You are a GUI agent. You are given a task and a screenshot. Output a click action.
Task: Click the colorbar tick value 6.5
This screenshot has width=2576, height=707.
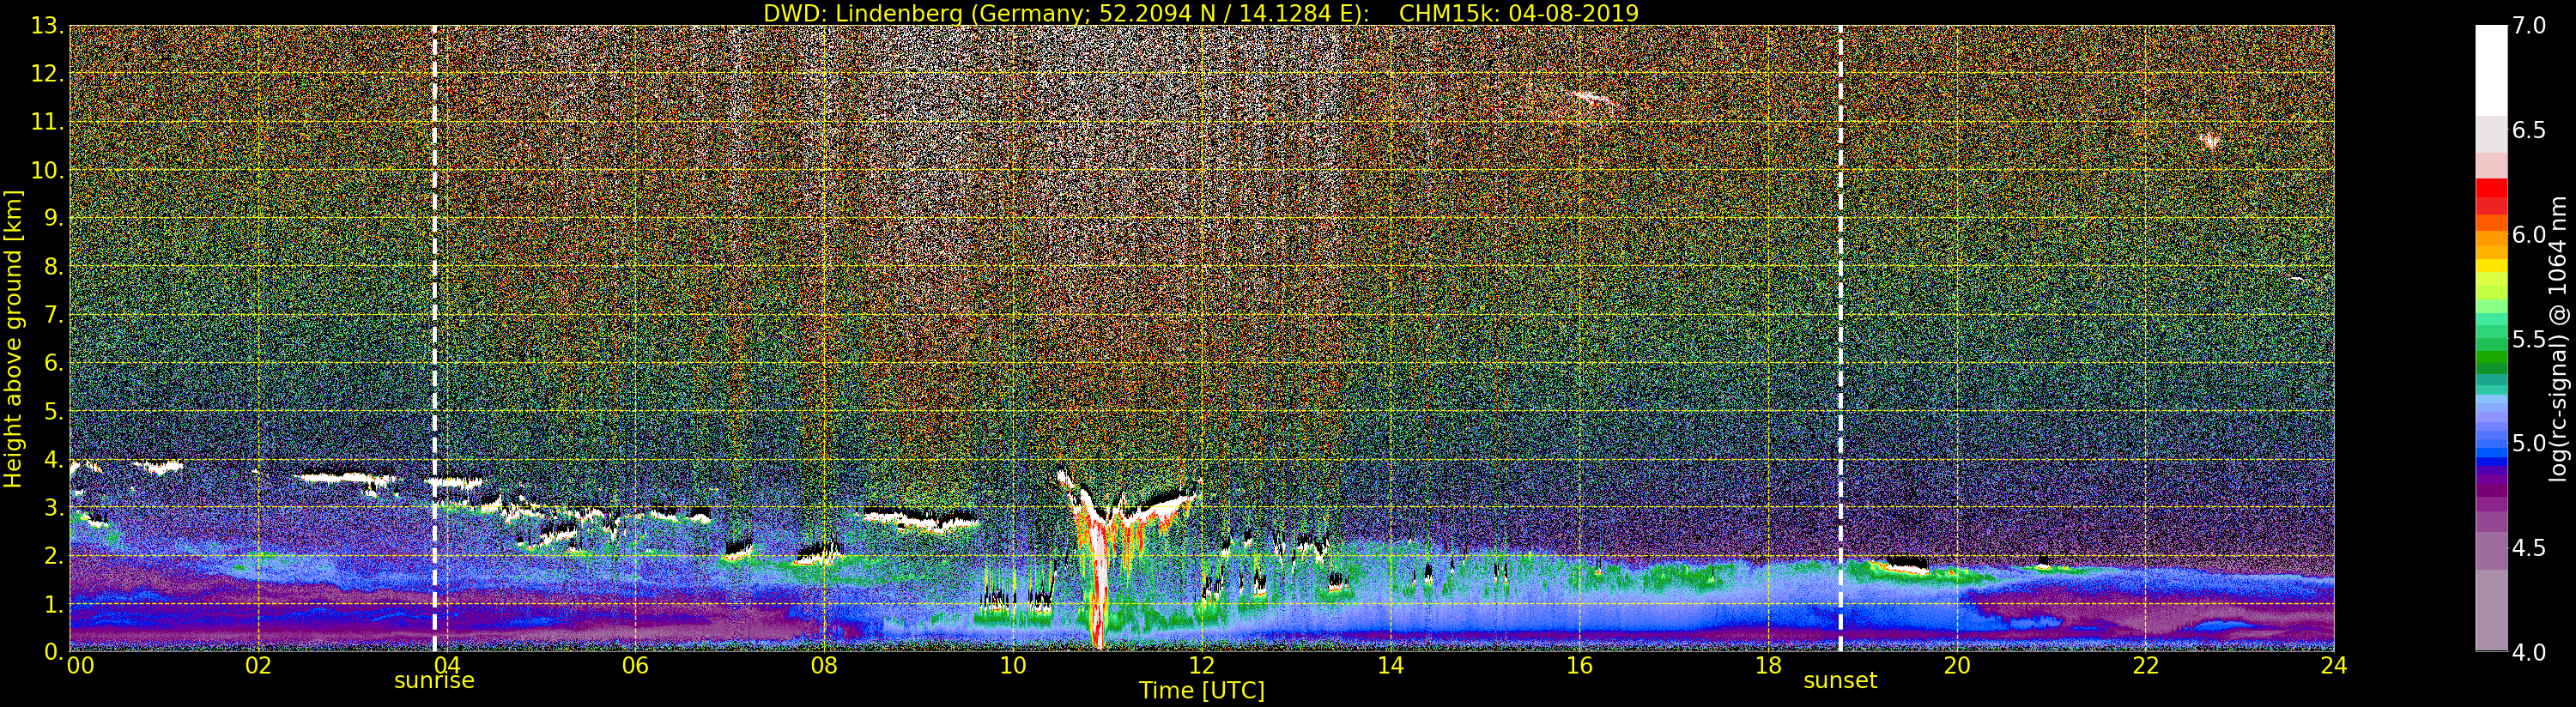coord(2529,131)
